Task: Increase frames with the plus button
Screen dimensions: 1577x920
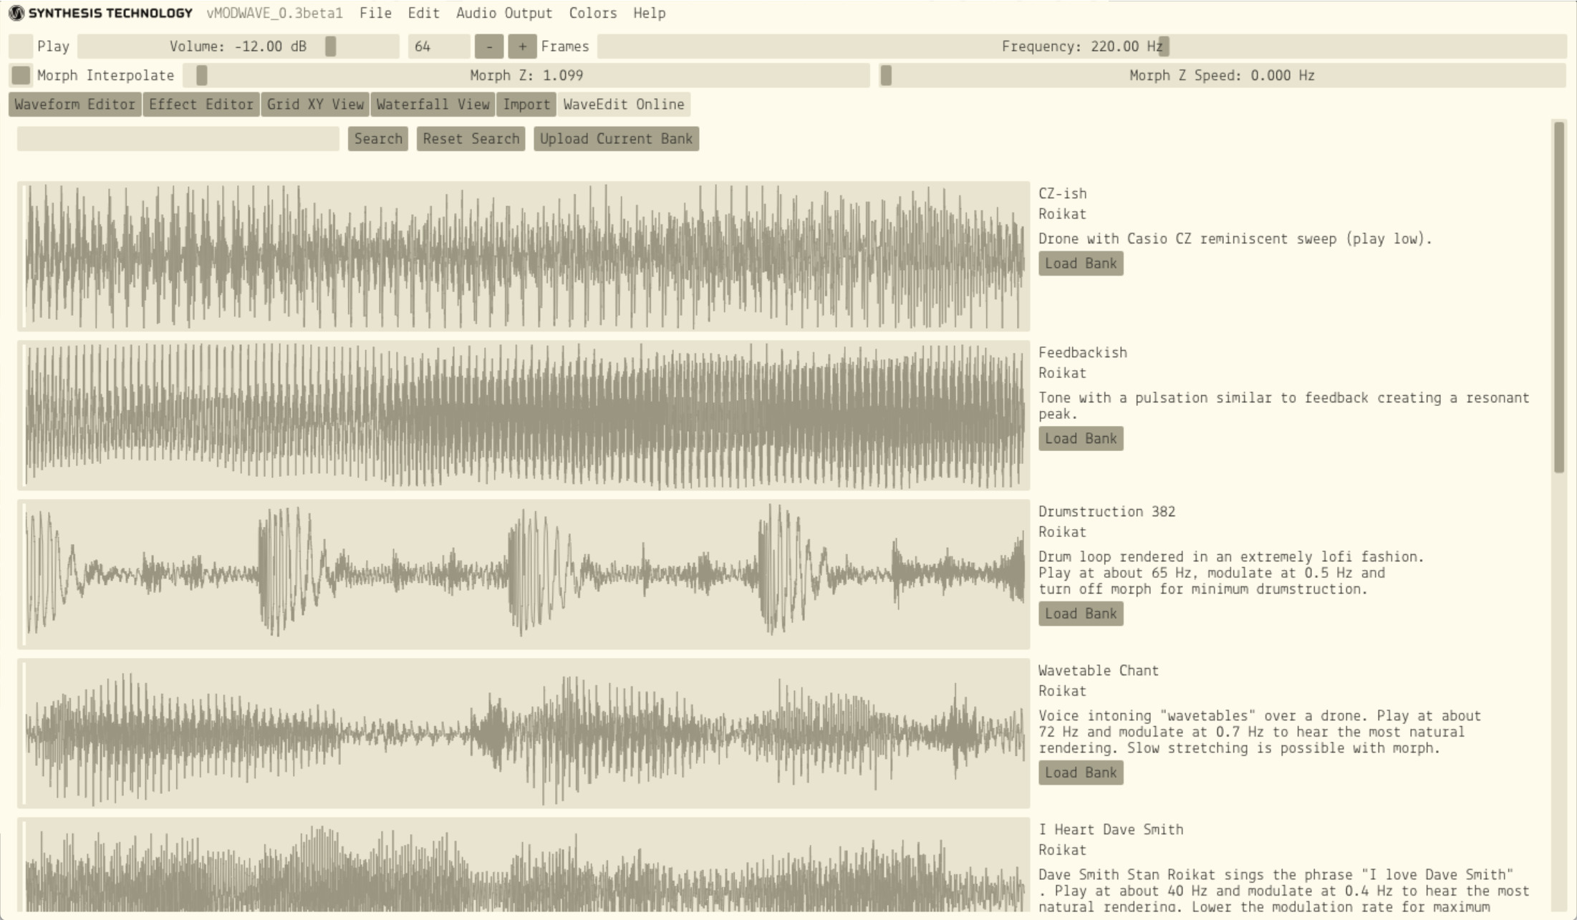Action: (522, 47)
